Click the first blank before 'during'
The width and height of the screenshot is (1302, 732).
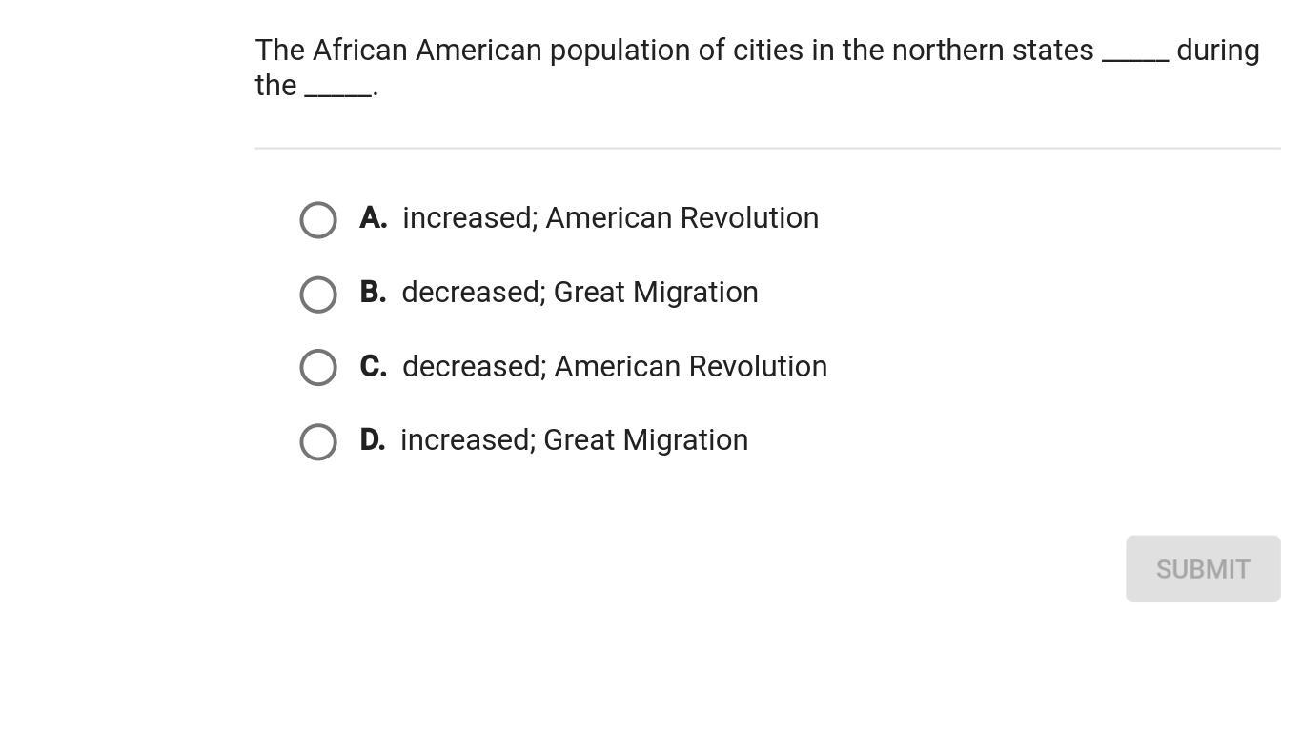pyautogui.click(x=1135, y=55)
